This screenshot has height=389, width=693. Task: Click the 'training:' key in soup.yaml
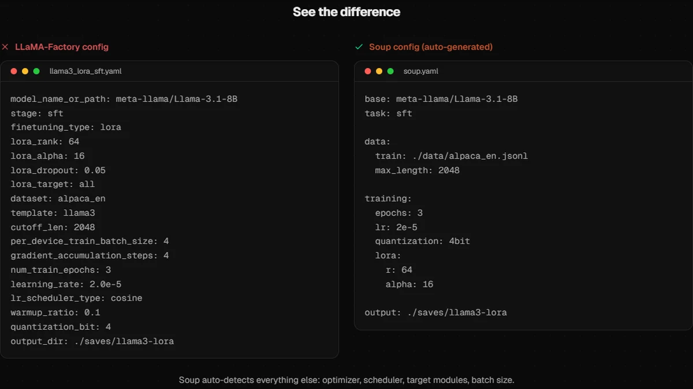(x=388, y=199)
